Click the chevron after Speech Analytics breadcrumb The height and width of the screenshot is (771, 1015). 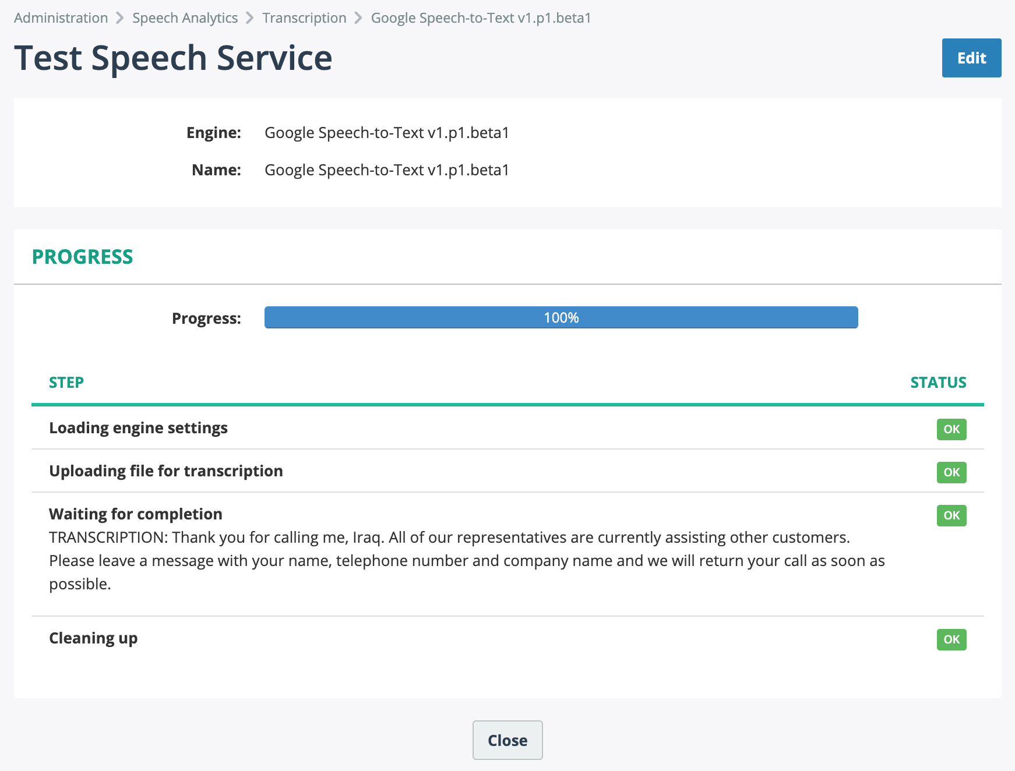(x=249, y=17)
